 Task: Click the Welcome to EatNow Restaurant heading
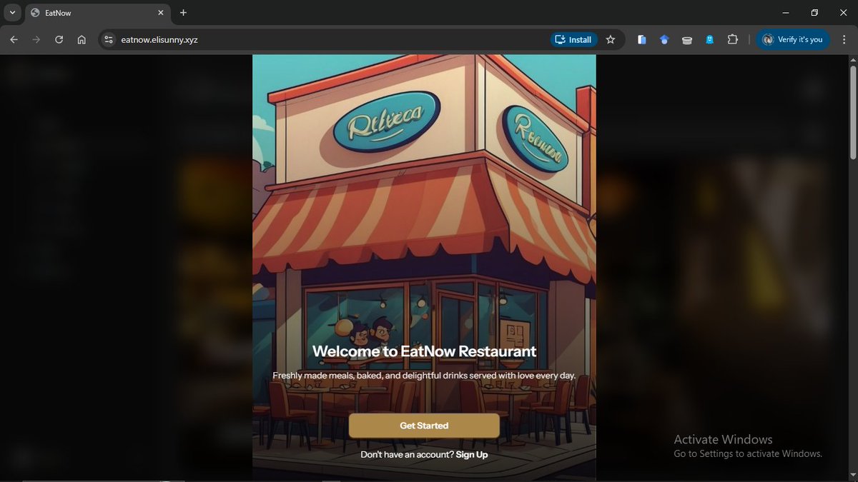coord(424,351)
